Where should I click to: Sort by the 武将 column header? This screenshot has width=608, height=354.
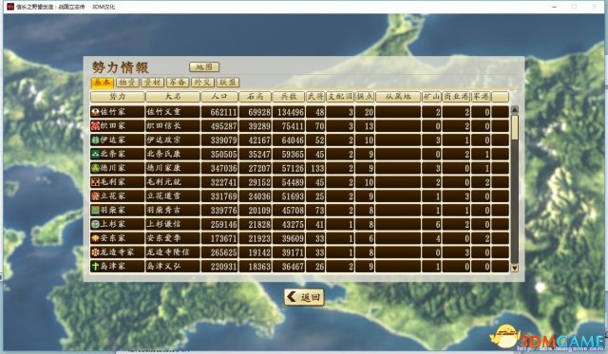click(315, 97)
